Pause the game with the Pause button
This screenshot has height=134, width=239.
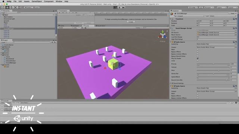[x=119, y=7]
